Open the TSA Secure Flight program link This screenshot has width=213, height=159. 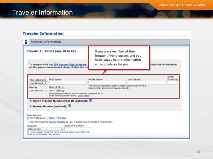(70, 65)
